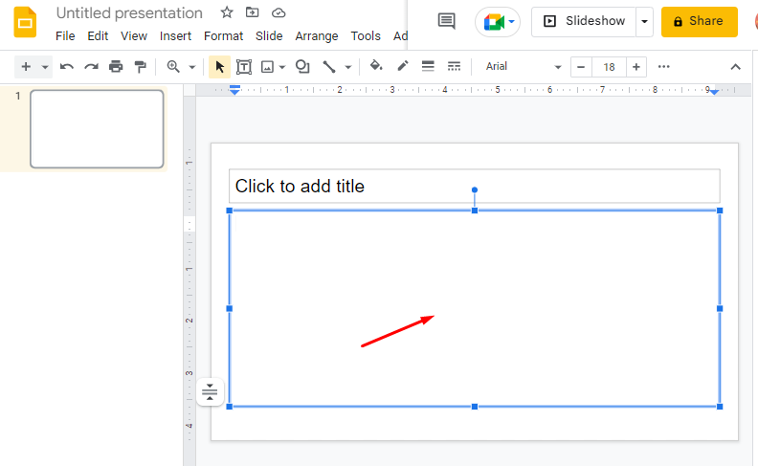
Task: Expand new slide layout dropdown
Action: click(x=45, y=67)
